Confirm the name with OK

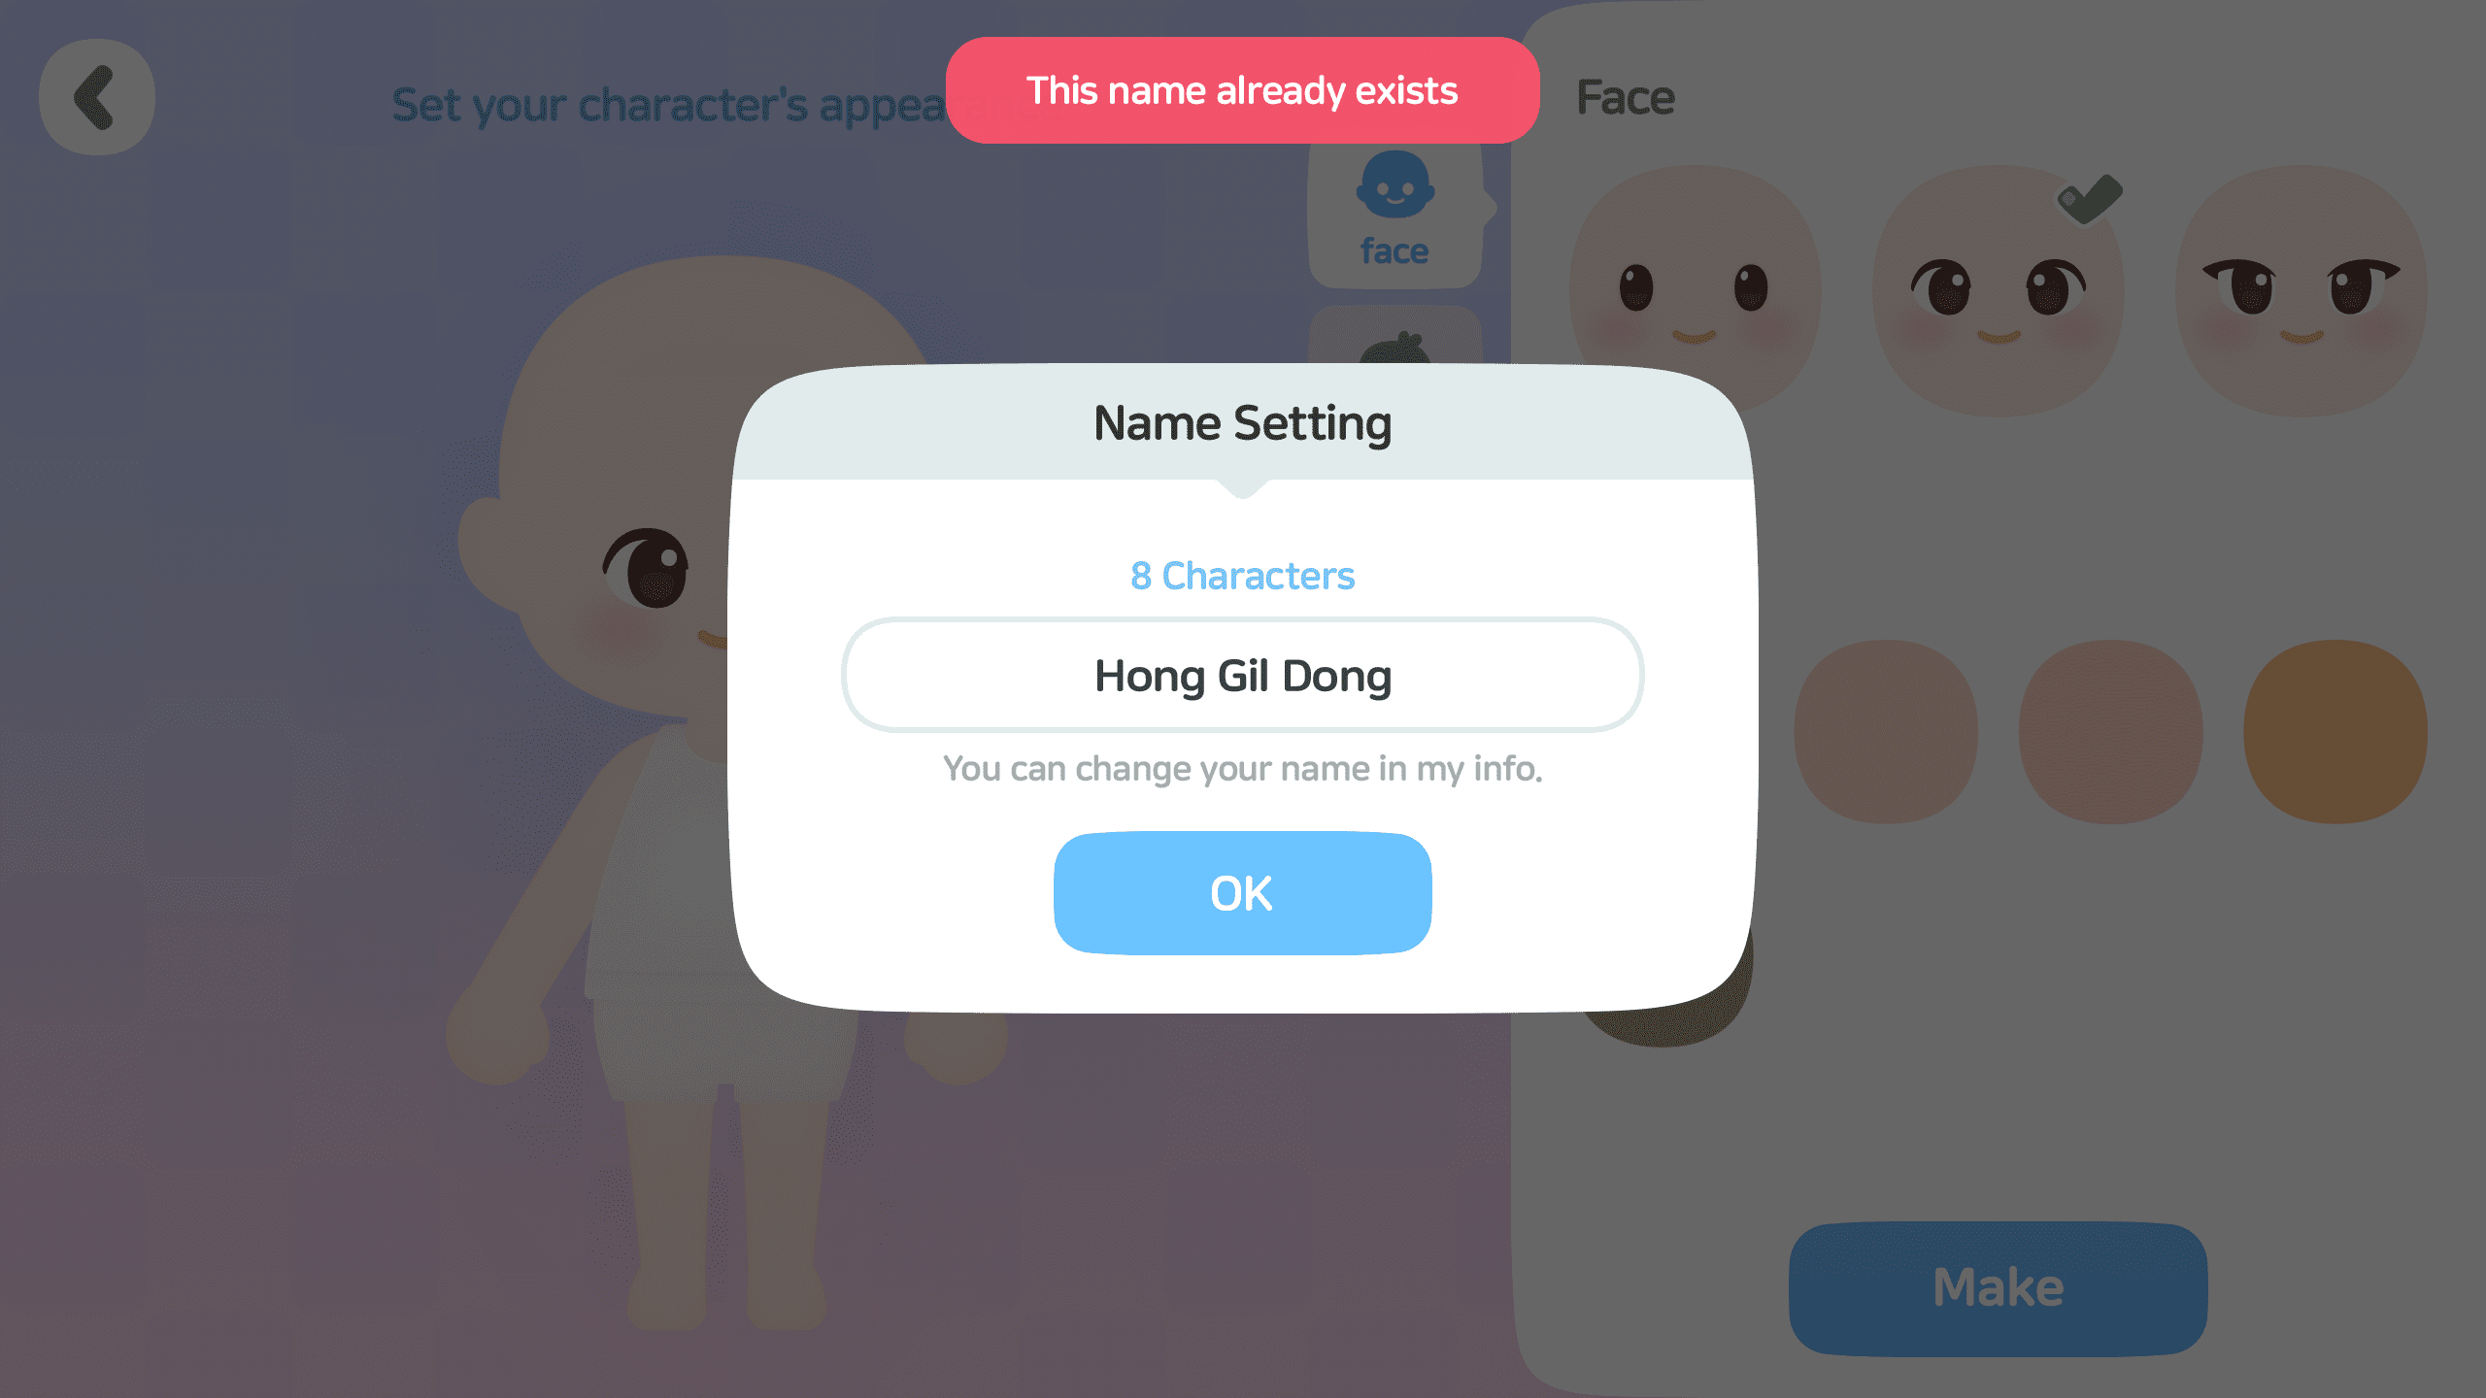coord(1242,893)
